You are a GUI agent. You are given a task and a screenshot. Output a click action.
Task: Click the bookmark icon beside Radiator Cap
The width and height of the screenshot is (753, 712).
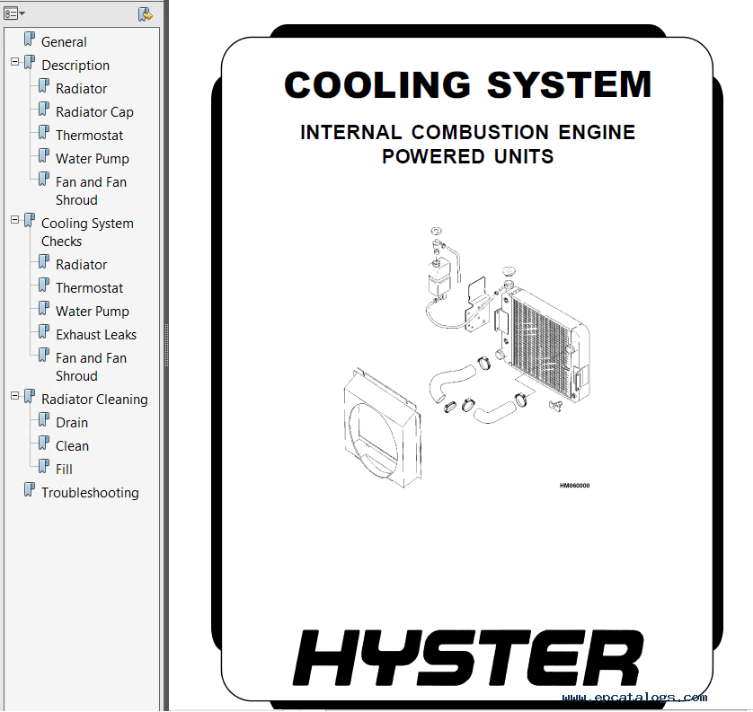[44, 109]
